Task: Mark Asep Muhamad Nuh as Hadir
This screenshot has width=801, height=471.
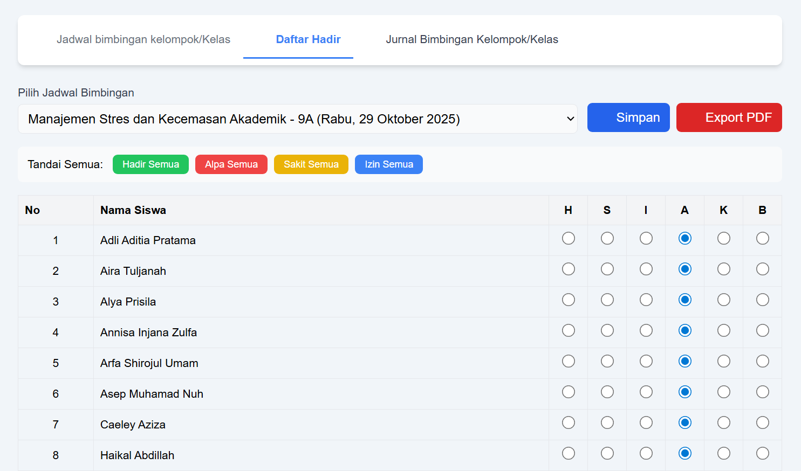Action: click(568, 392)
